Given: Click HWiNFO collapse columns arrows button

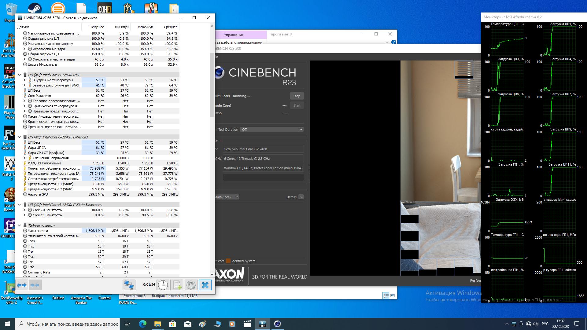Looking at the screenshot, I should click(35, 285).
